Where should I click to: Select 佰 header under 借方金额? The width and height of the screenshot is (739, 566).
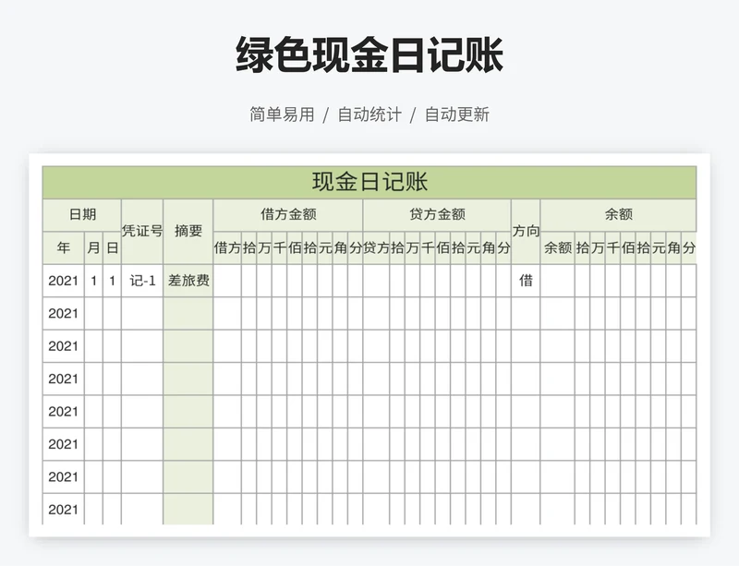pos(295,247)
